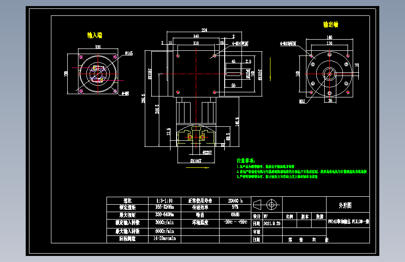
Task: Select the 2021.9.20 date cell
Action: tap(272, 224)
